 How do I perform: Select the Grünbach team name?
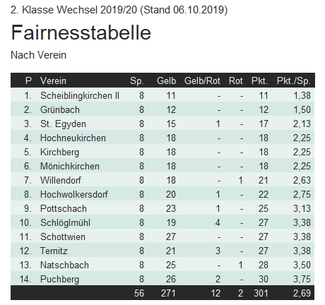[x=60, y=110]
